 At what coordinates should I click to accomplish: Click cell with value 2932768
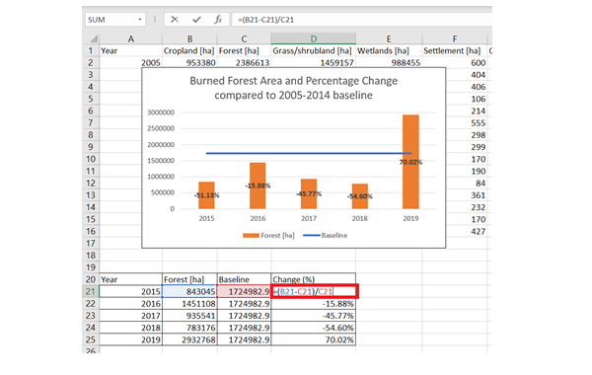(x=189, y=339)
